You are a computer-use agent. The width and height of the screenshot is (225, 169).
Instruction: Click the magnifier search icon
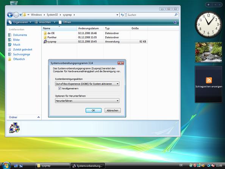point(176,15)
